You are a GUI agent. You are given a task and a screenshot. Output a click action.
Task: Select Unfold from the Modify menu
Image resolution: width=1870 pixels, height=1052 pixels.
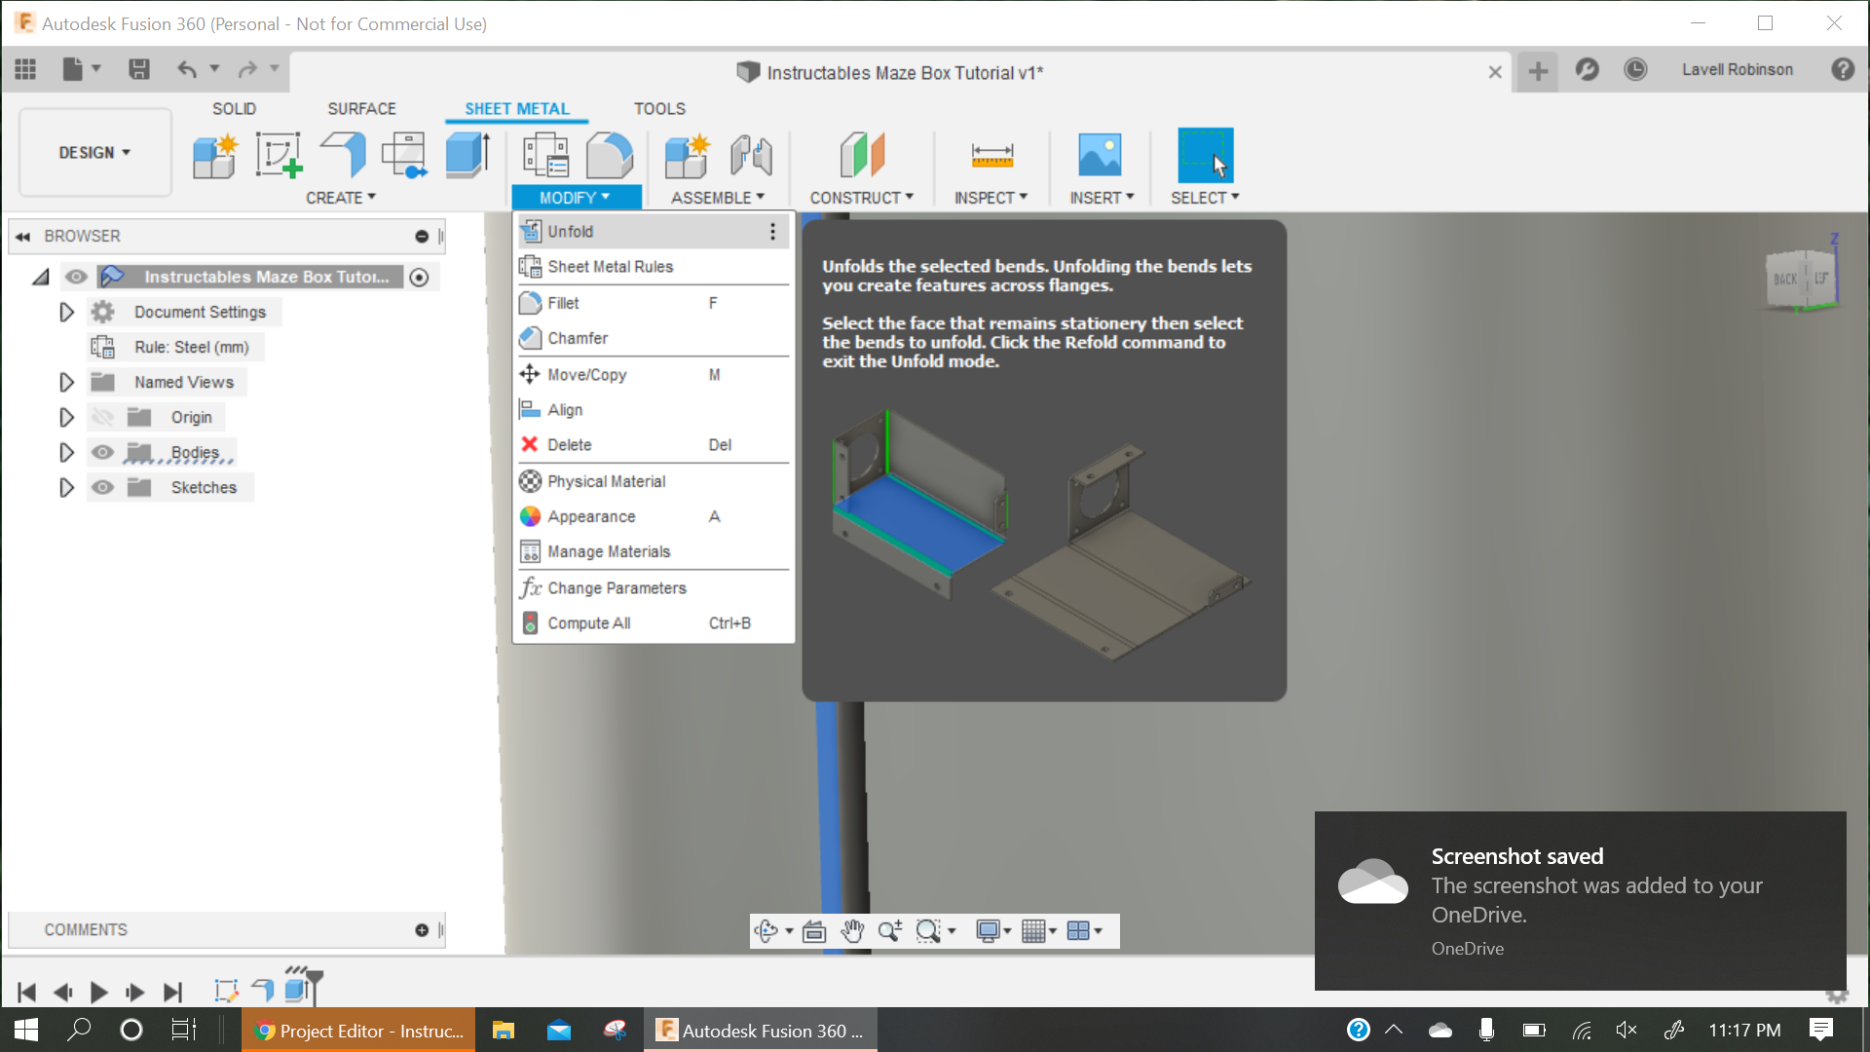571,231
